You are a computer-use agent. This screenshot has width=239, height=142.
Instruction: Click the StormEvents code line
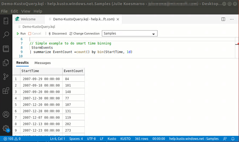[x=42, y=48]
